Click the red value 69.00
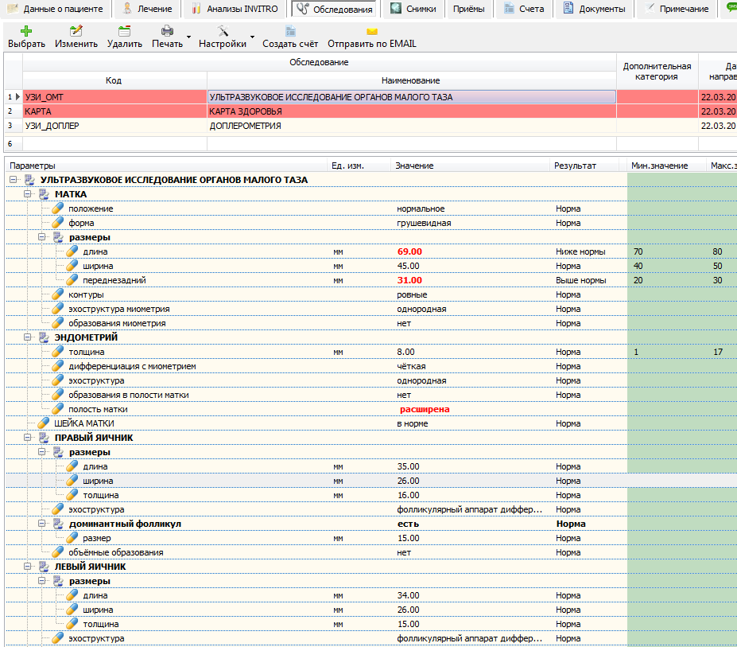This screenshot has height=647, width=737. click(410, 251)
